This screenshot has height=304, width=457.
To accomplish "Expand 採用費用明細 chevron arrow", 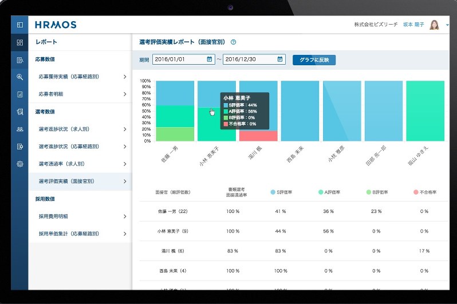I will point(125,216).
